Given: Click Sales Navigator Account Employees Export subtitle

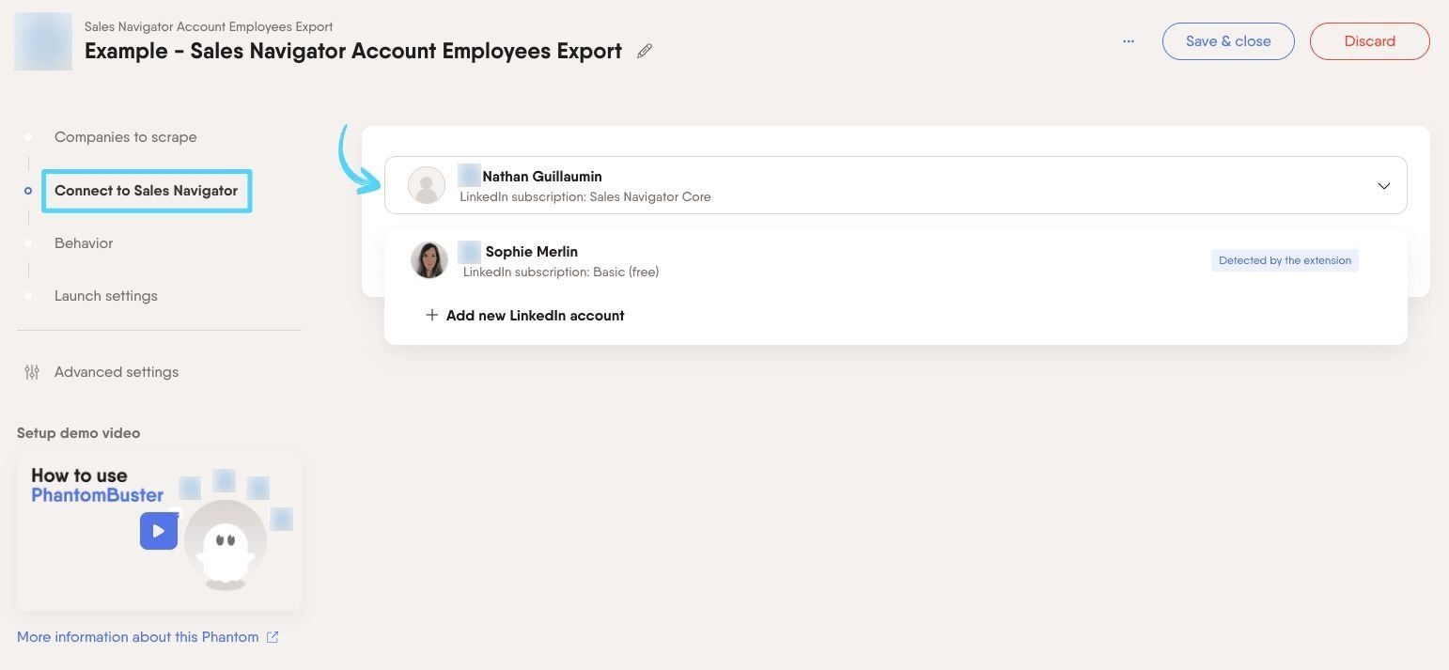Looking at the screenshot, I should tap(209, 26).
